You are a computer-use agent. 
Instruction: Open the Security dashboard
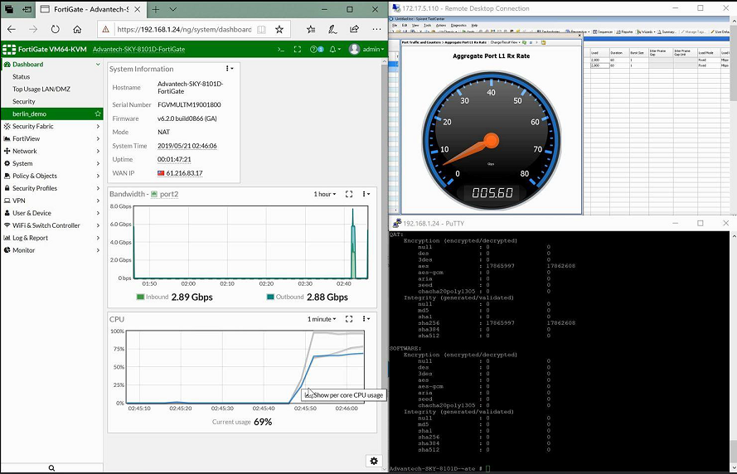(24, 101)
